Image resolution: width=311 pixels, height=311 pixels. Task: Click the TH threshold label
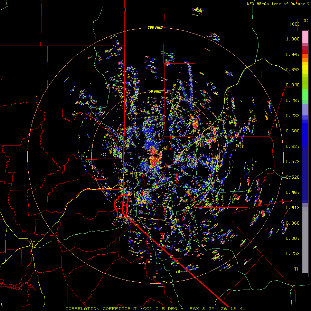click(297, 269)
